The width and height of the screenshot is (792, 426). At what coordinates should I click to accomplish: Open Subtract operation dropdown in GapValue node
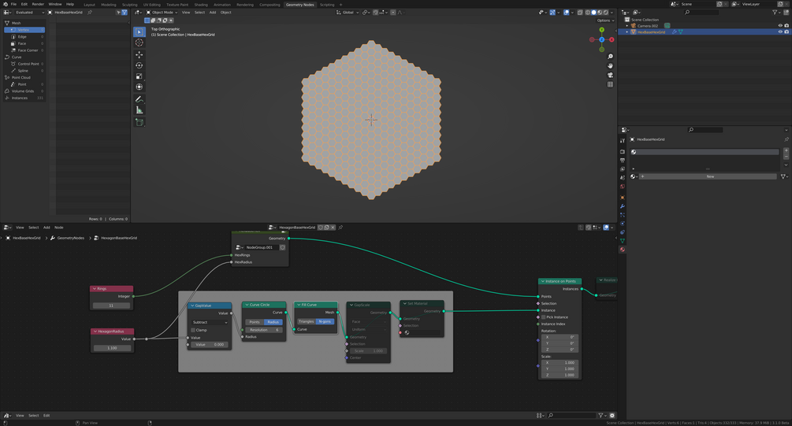coord(210,322)
